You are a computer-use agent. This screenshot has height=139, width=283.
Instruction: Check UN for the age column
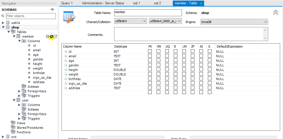(x=184, y=60)
